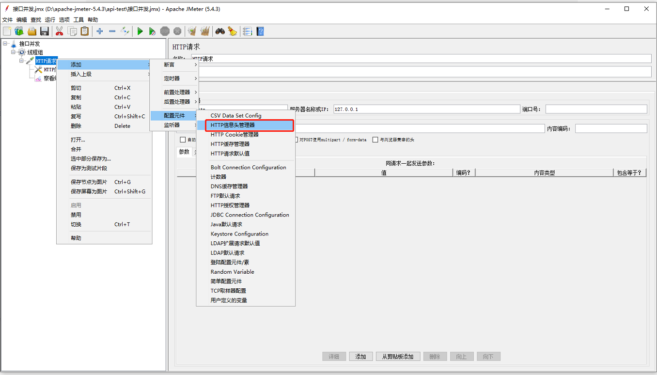The width and height of the screenshot is (657, 375).
Task: Click the Open file folder icon
Action: (x=32, y=31)
